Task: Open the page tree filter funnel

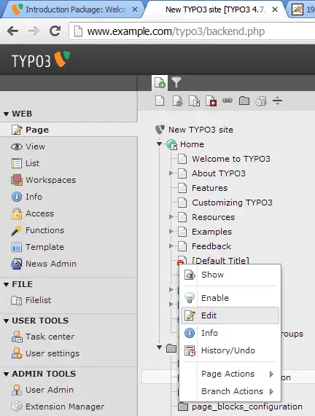Action: pos(176,82)
